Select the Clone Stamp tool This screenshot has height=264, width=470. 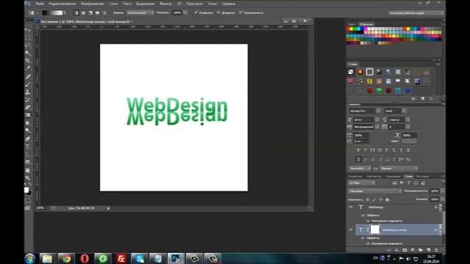pyautogui.click(x=28, y=92)
